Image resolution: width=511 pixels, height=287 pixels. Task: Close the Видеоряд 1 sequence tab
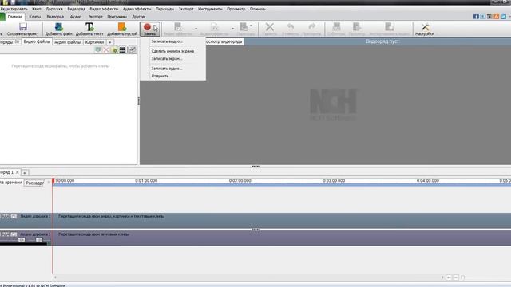click(x=18, y=172)
